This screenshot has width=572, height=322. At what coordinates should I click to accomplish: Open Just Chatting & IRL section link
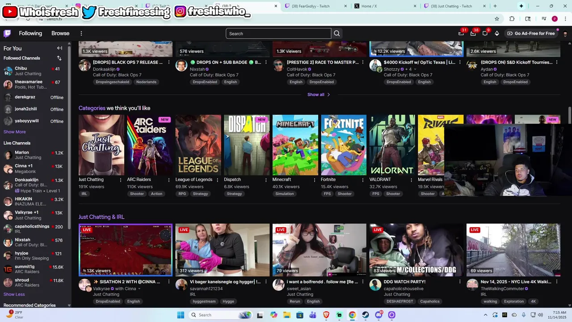[x=101, y=217]
